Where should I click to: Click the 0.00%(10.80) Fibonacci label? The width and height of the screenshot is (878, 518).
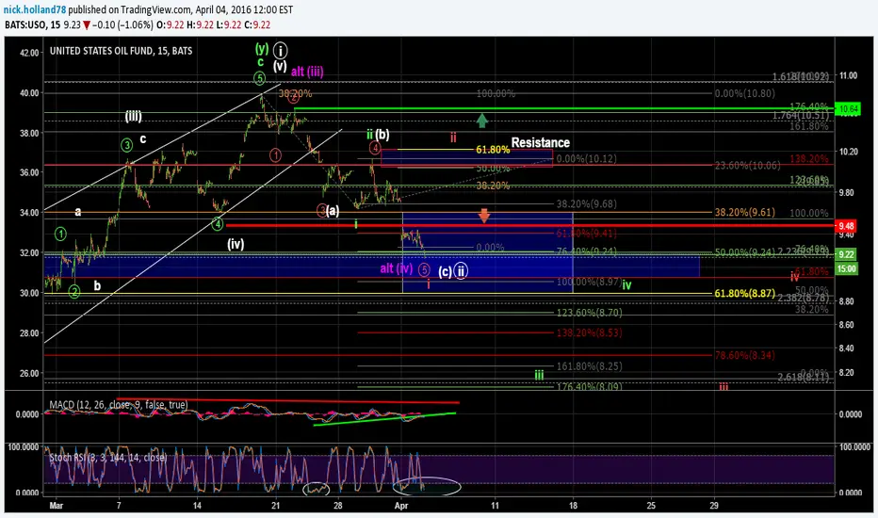coord(745,93)
